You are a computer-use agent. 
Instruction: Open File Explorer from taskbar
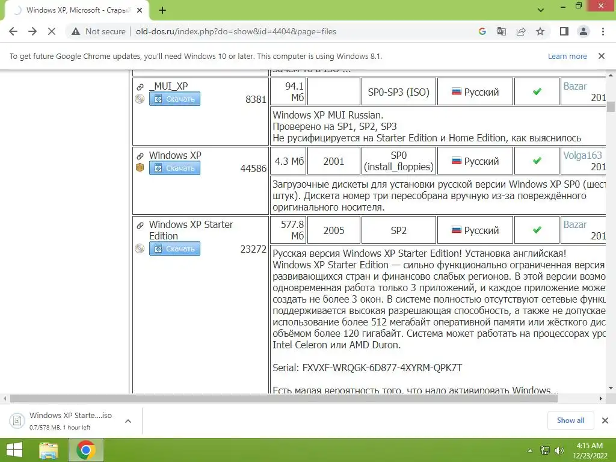click(49, 450)
